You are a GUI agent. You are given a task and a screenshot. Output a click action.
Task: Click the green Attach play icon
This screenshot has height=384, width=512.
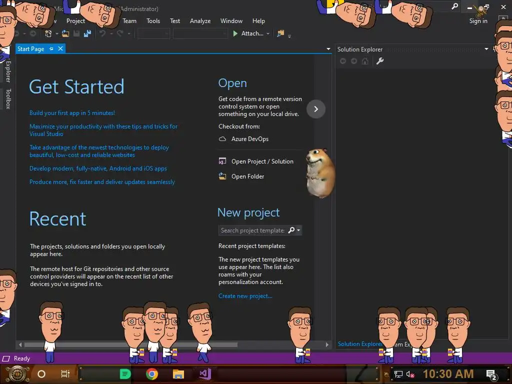click(235, 33)
